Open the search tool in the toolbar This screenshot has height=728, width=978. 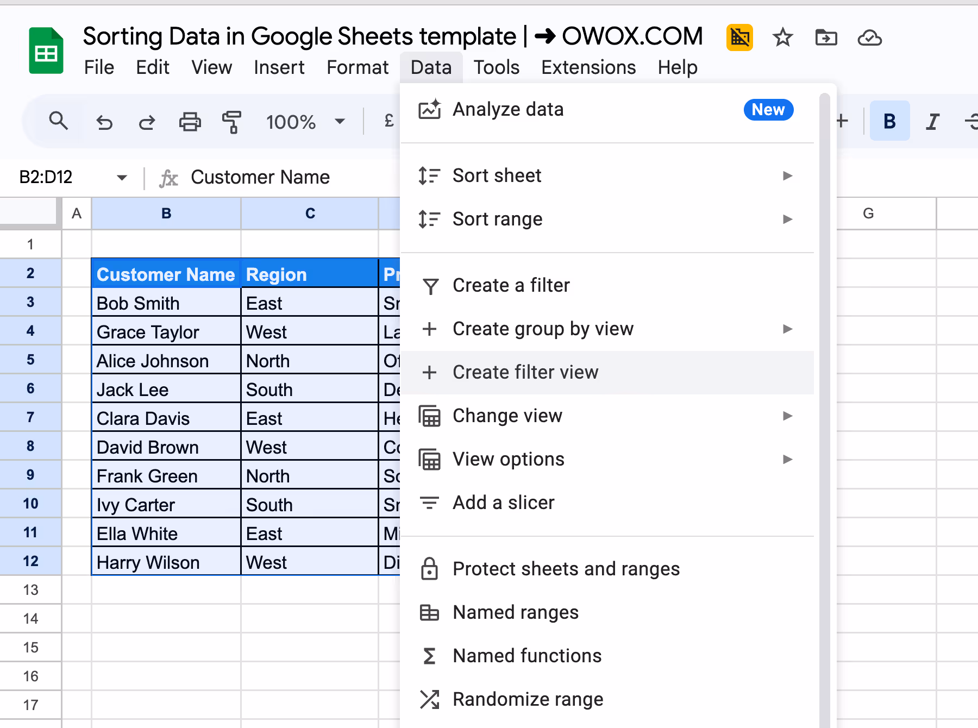59,121
